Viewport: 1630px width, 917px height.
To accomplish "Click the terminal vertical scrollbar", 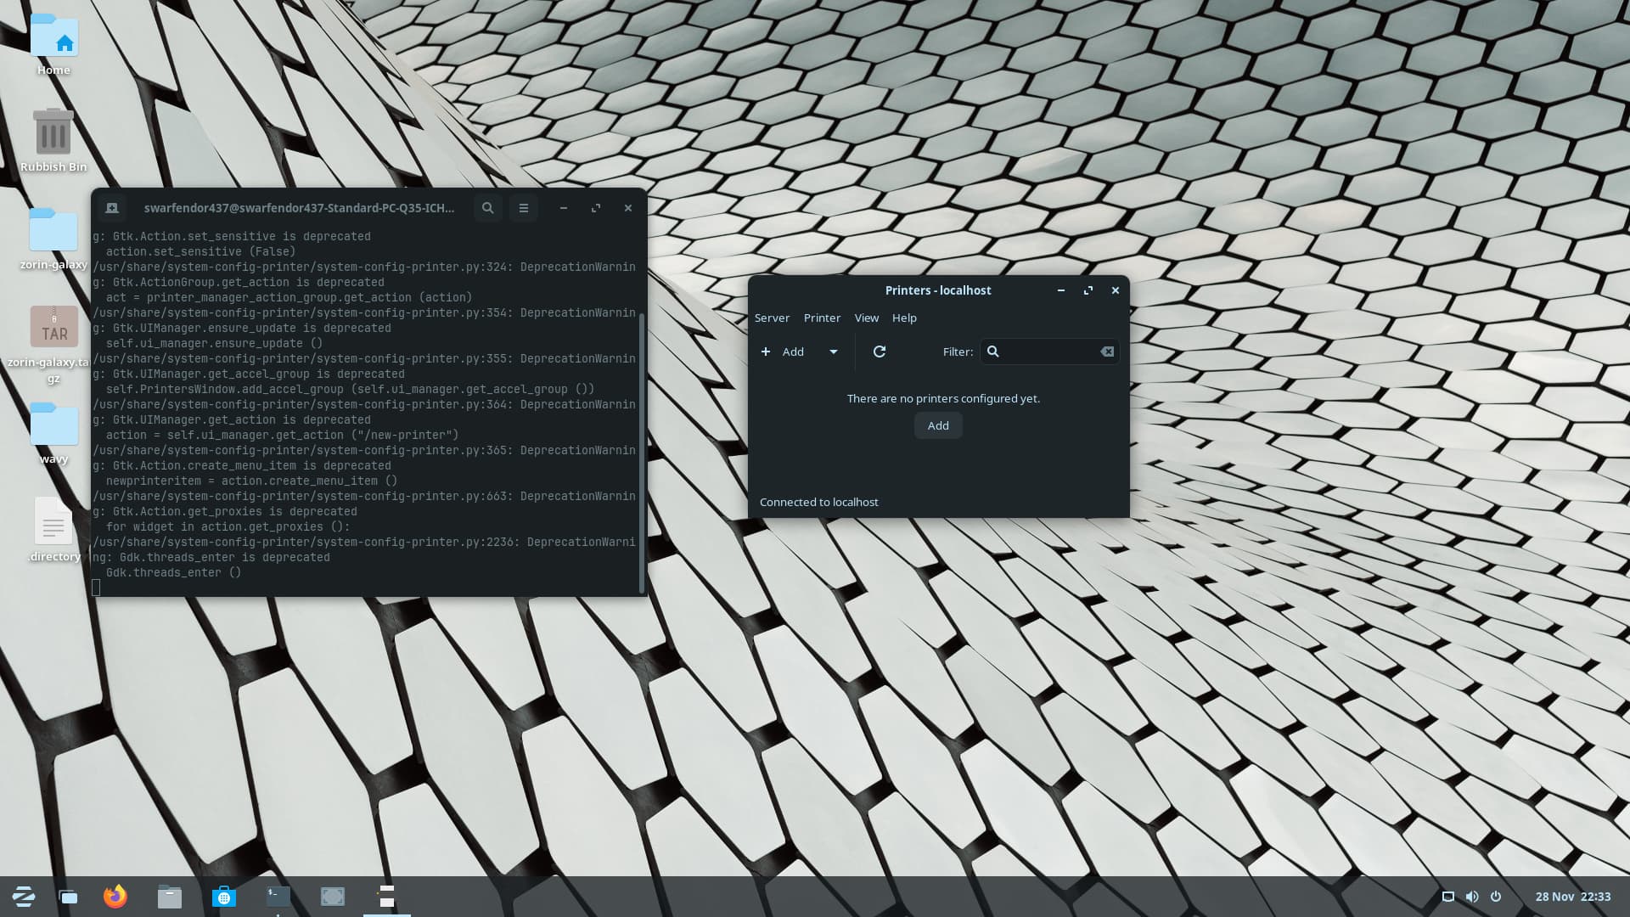I will tap(642, 450).
